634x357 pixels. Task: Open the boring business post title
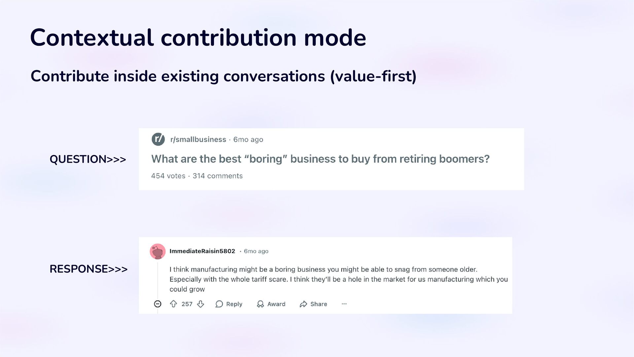click(320, 159)
